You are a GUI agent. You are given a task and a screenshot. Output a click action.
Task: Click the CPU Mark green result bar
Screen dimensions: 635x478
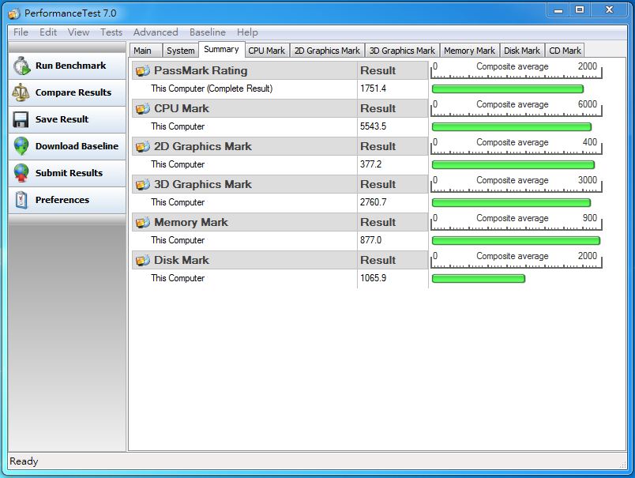511,127
